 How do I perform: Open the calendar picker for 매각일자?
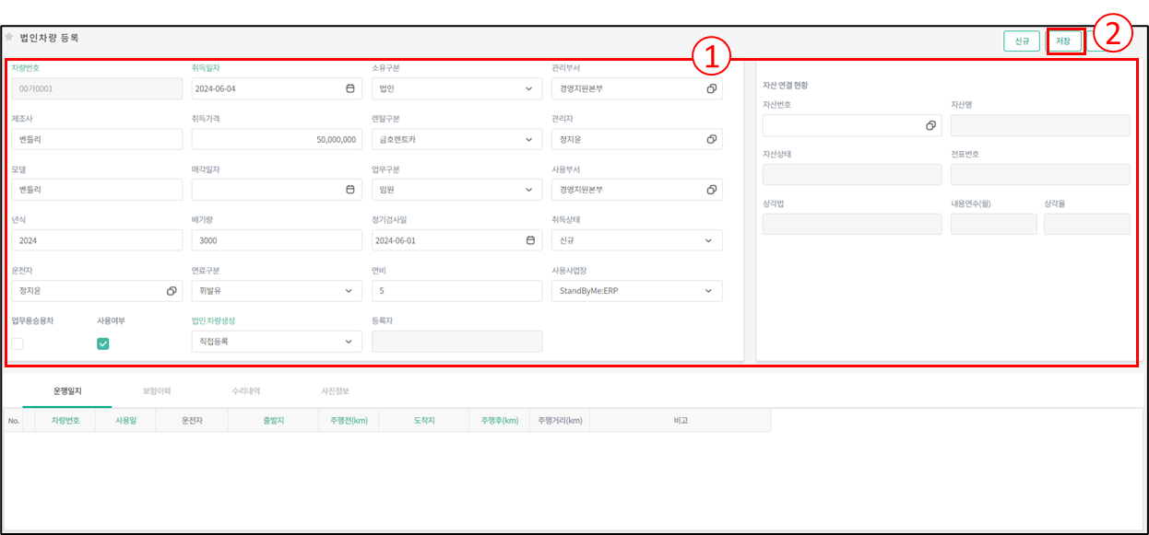click(349, 190)
